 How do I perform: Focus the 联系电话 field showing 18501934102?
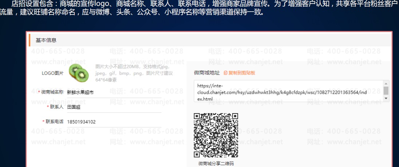114,122
